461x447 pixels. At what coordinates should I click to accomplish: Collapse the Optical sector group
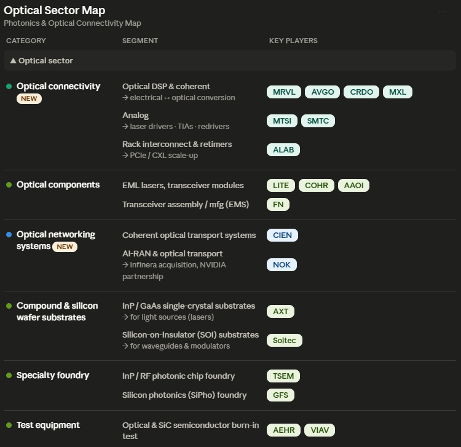pyautogui.click(x=230, y=61)
